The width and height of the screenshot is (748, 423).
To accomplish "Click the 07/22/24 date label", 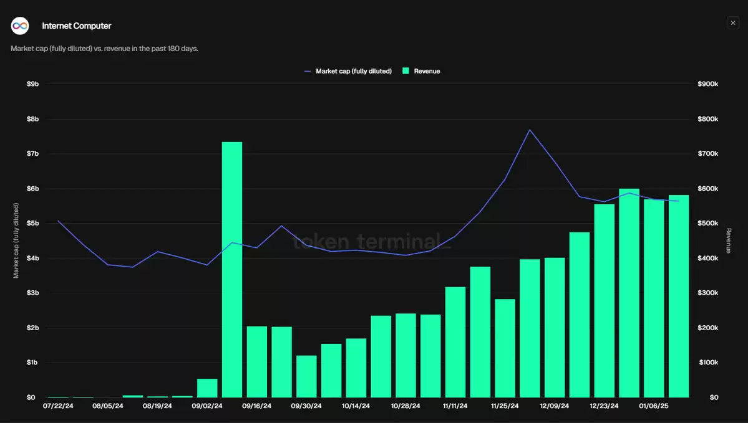I will click(58, 406).
